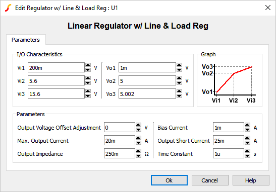Decrease Max. Output Current spinner
The image size is (276, 192).
click(138, 143)
